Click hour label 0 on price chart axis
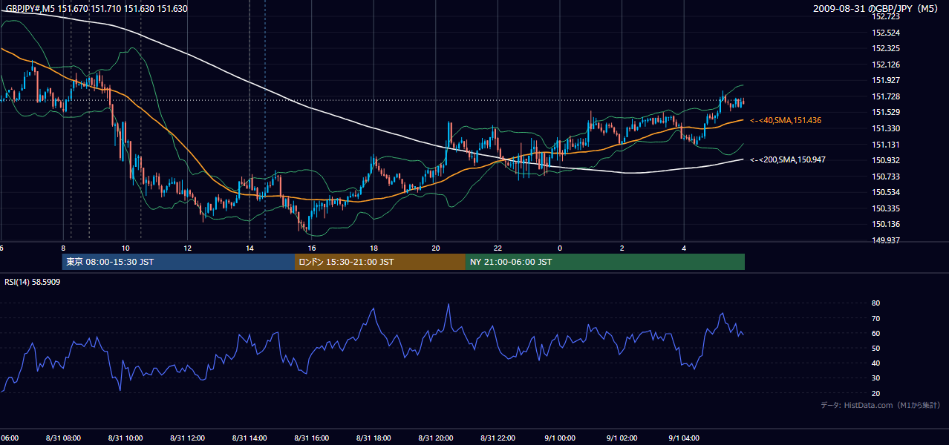 tap(560, 248)
